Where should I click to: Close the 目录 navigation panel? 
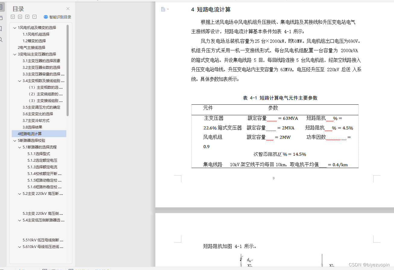(68, 9)
